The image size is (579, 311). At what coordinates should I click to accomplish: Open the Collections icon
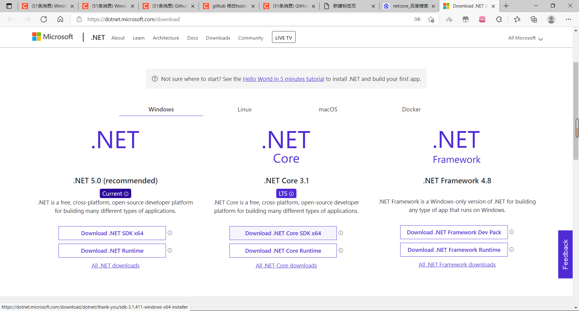pyautogui.click(x=534, y=19)
